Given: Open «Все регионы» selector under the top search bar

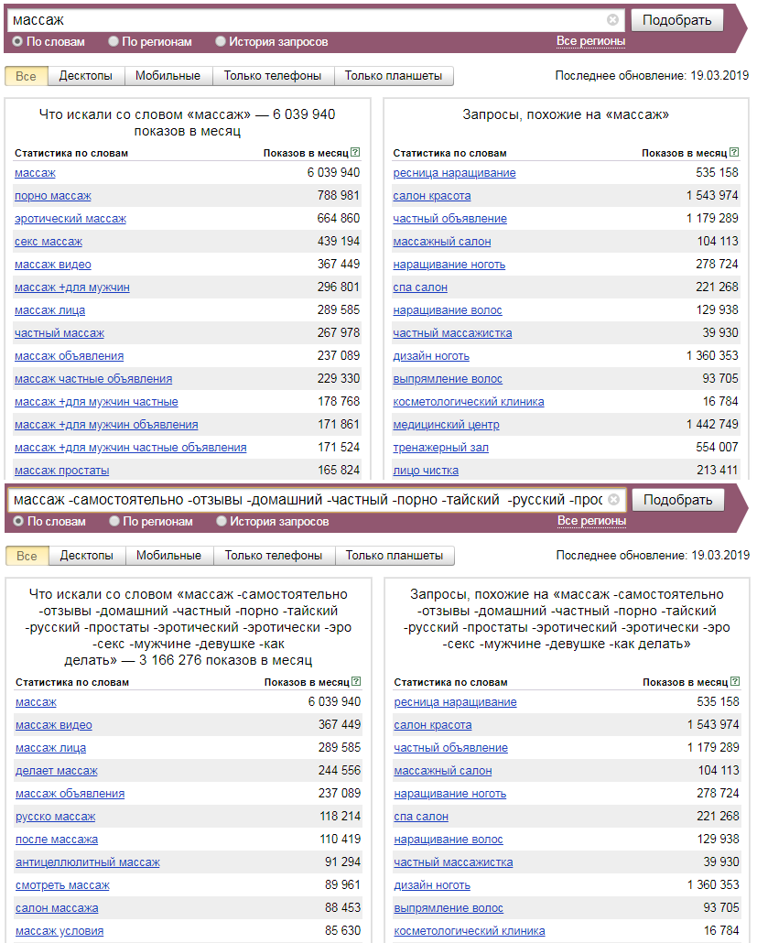Looking at the screenshot, I should (590, 41).
